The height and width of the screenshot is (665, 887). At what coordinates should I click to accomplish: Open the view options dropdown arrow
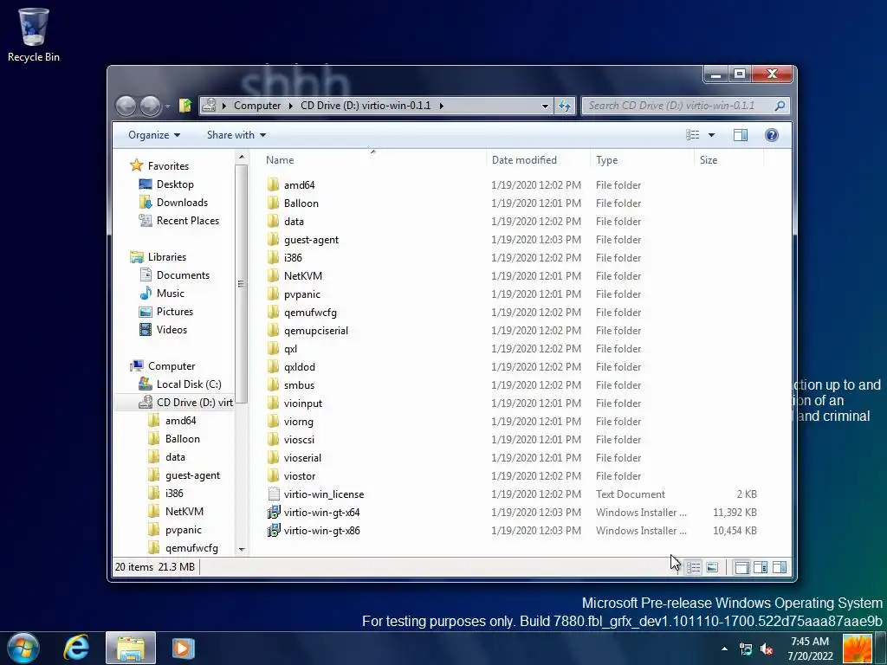(x=712, y=134)
